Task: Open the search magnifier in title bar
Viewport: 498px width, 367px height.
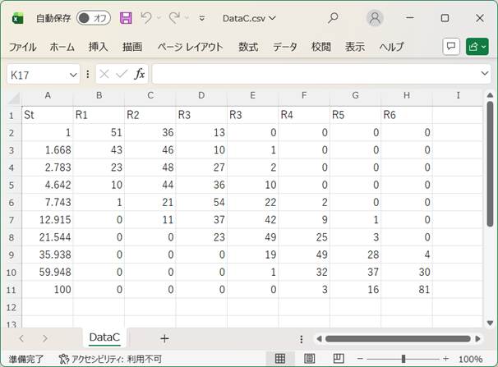Action: (333, 18)
